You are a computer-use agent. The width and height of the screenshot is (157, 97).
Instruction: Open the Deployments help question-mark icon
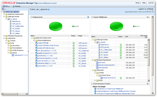88,17
